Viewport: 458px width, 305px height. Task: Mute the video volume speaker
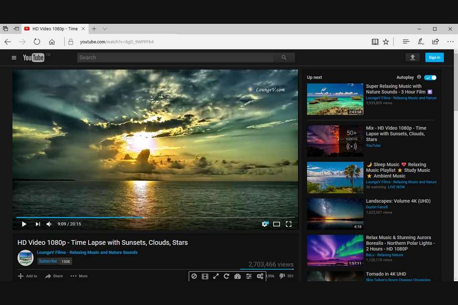tap(49, 224)
